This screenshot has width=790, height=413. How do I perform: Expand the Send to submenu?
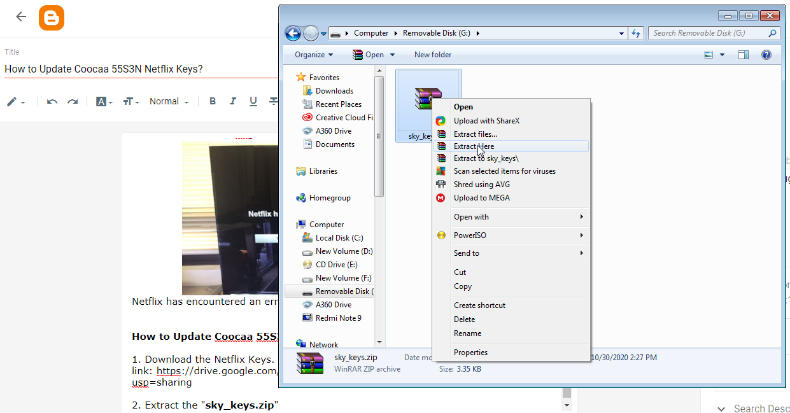[x=511, y=253]
